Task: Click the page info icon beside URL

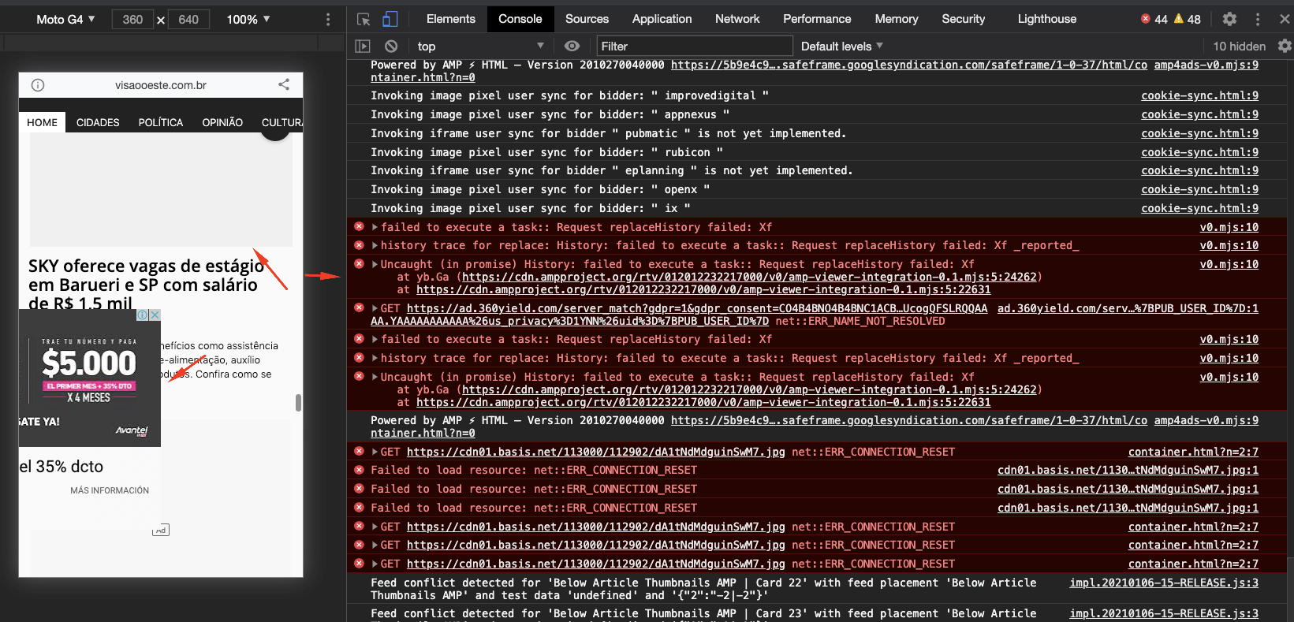Action: pyautogui.click(x=38, y=85)
